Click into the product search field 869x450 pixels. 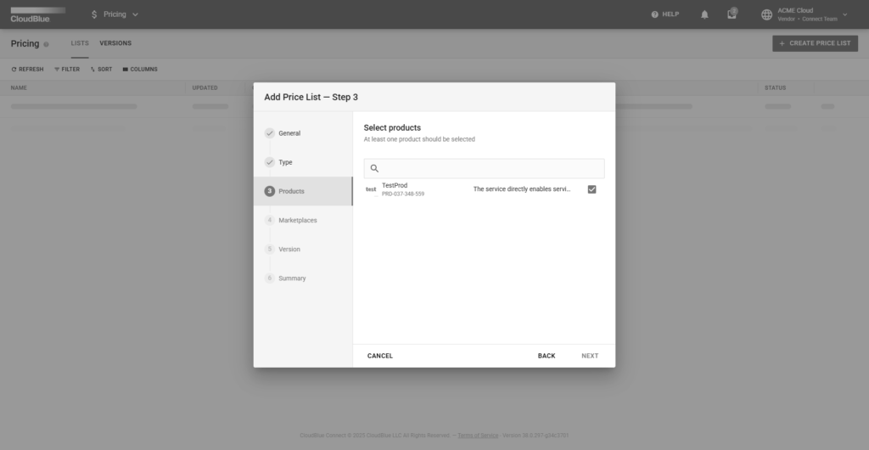pyautogui.click(x=491, y=168)
